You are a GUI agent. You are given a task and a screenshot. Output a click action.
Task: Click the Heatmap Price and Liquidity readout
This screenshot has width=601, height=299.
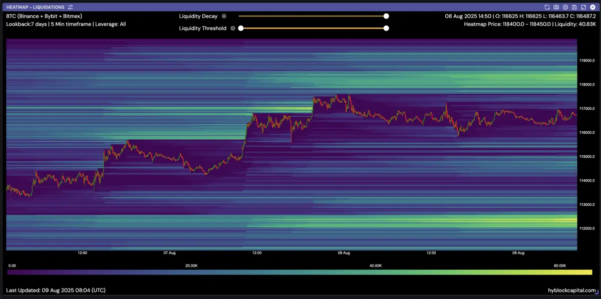tap(529, 24)
